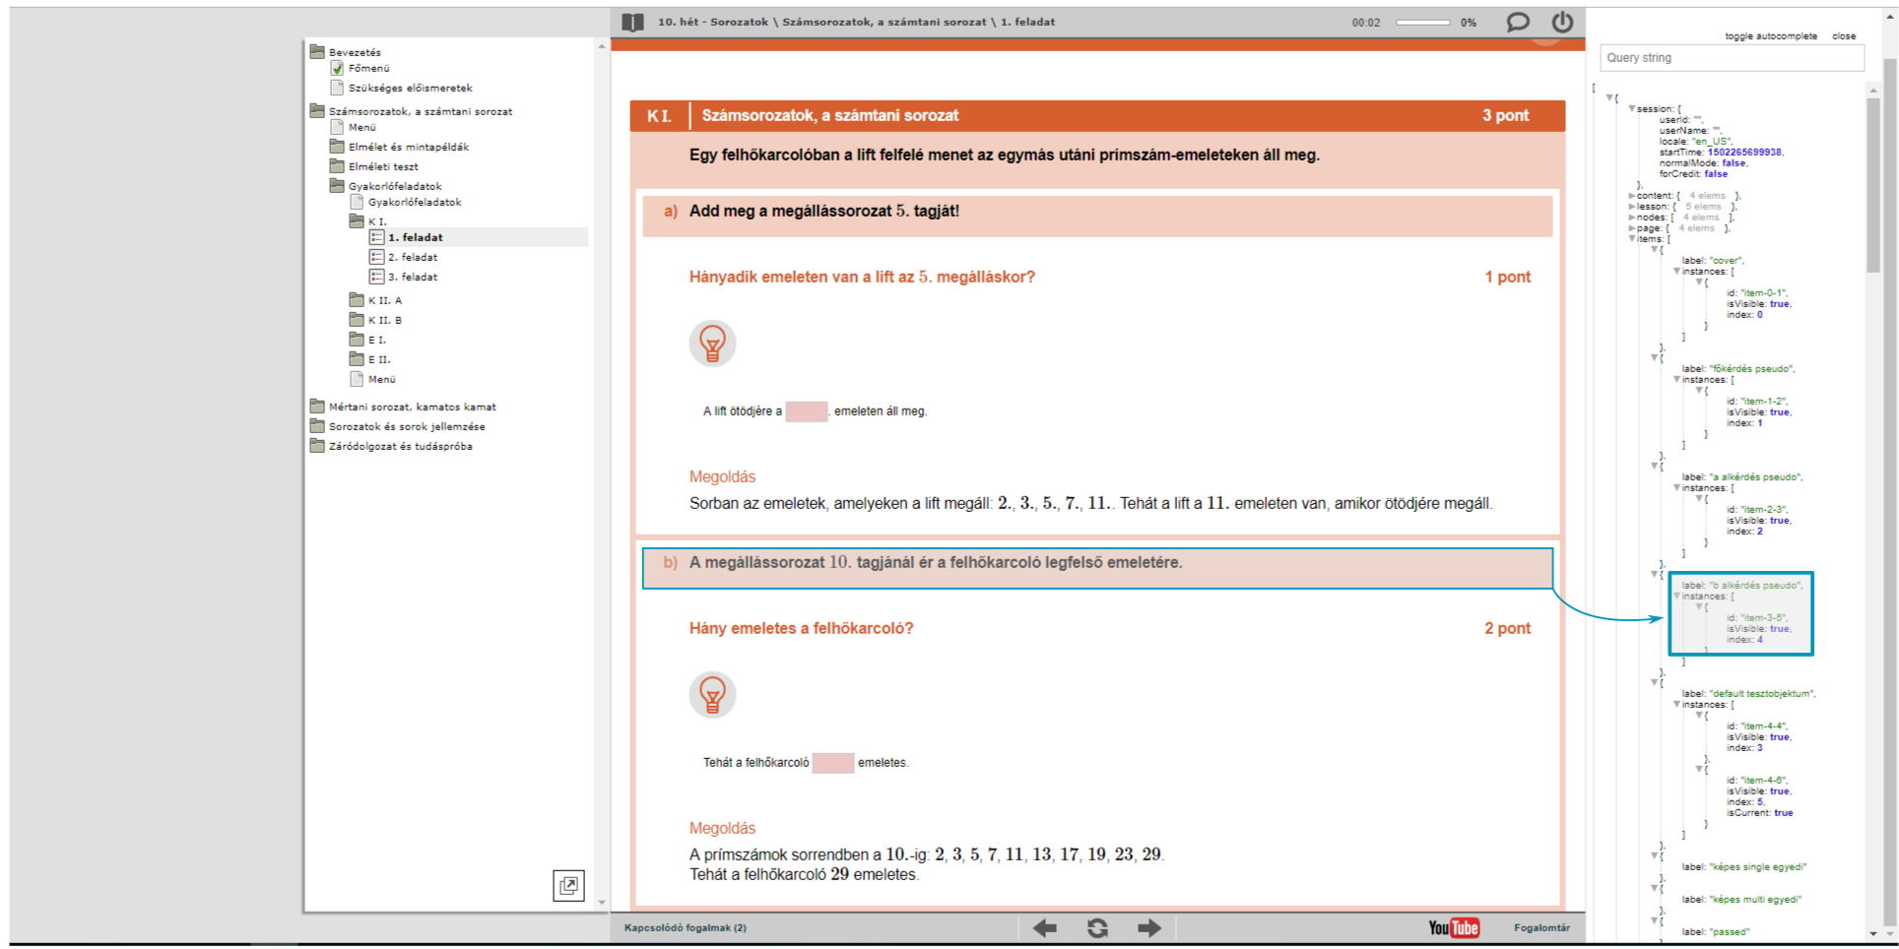Open the YouTube logo link

[1454, 927]
